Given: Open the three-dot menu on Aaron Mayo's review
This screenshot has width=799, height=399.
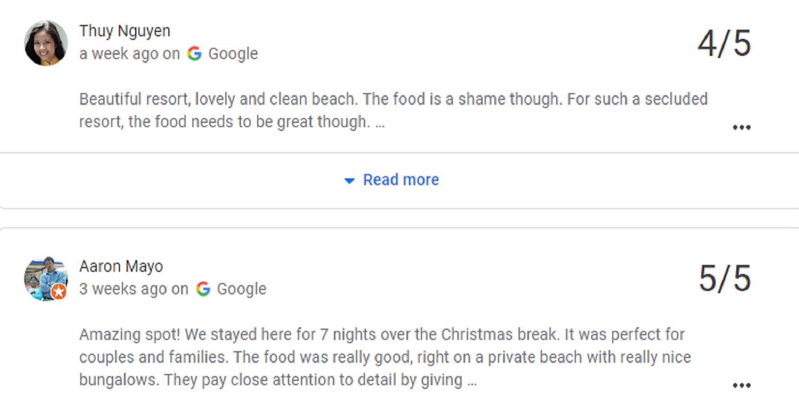Looking at the screenshot, I should click(741, 385).
